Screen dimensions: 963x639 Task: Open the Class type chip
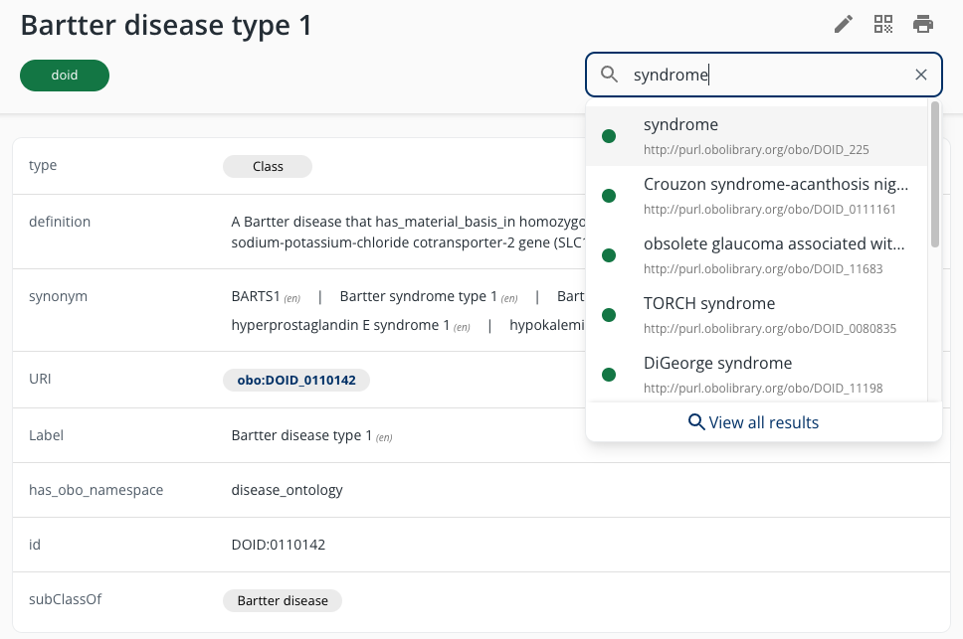[268, 166]
